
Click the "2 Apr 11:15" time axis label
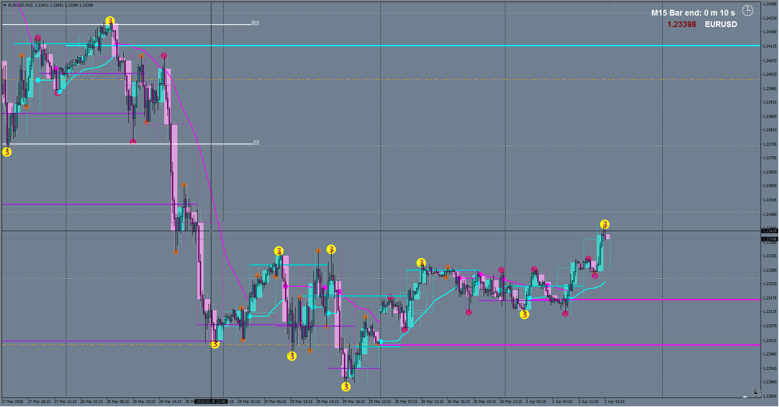pos(588,402)
